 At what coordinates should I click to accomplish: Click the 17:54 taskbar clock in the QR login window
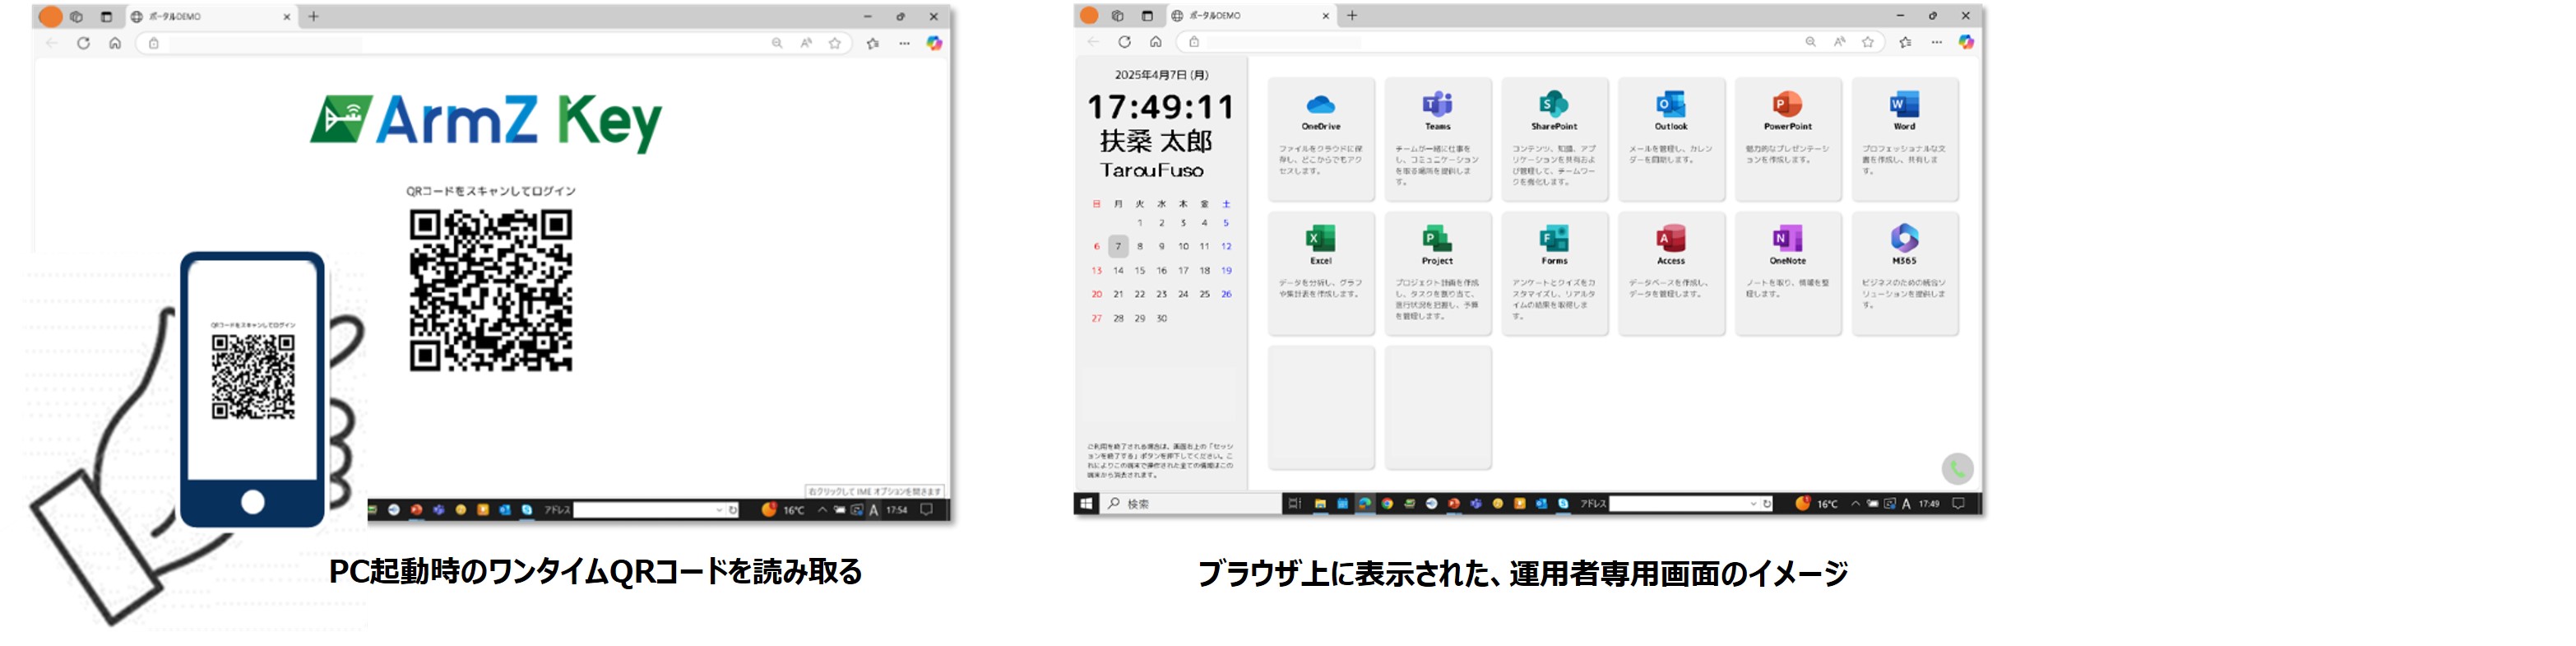point(897,510)
